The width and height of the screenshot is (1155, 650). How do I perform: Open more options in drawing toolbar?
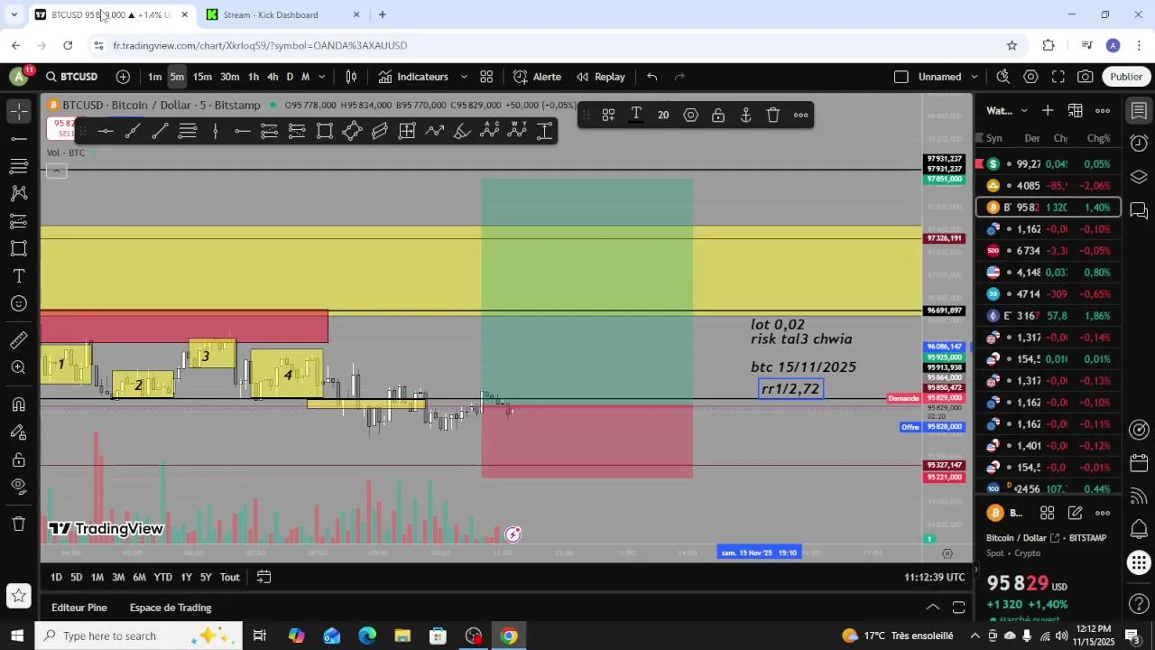pyautogui.click(x=801, y=115)
